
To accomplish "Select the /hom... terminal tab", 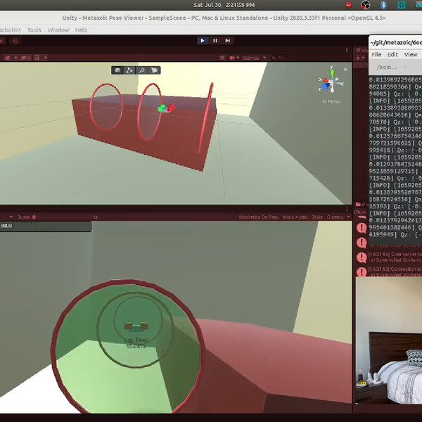I will (387, 68).
